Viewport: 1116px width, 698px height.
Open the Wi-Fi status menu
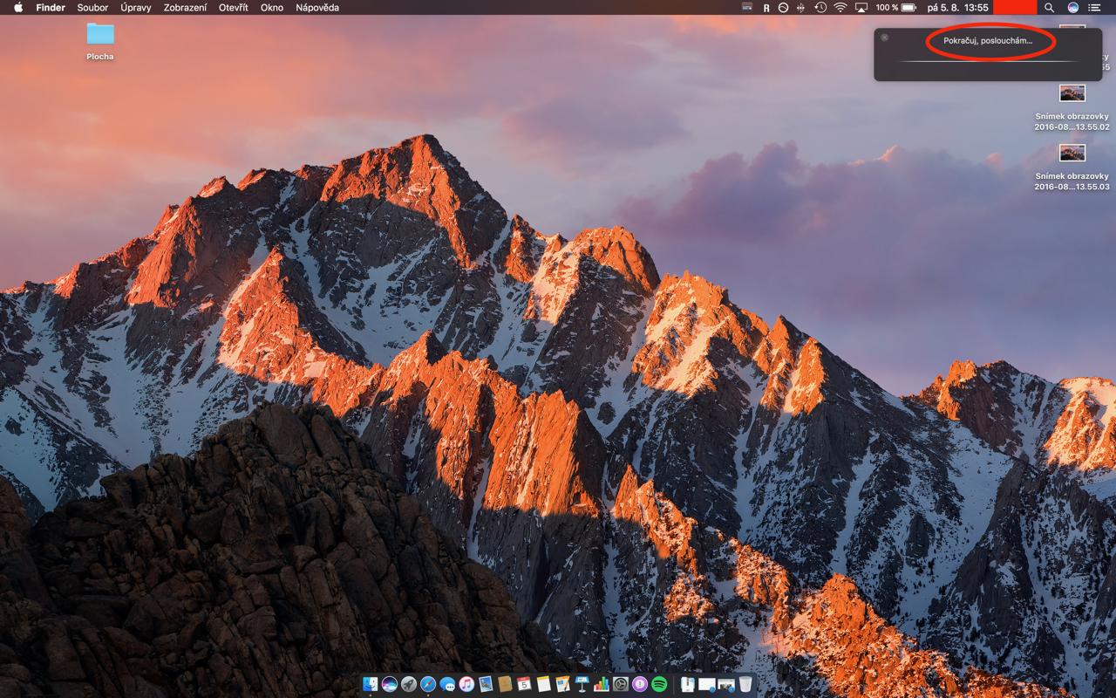(840, 8)
